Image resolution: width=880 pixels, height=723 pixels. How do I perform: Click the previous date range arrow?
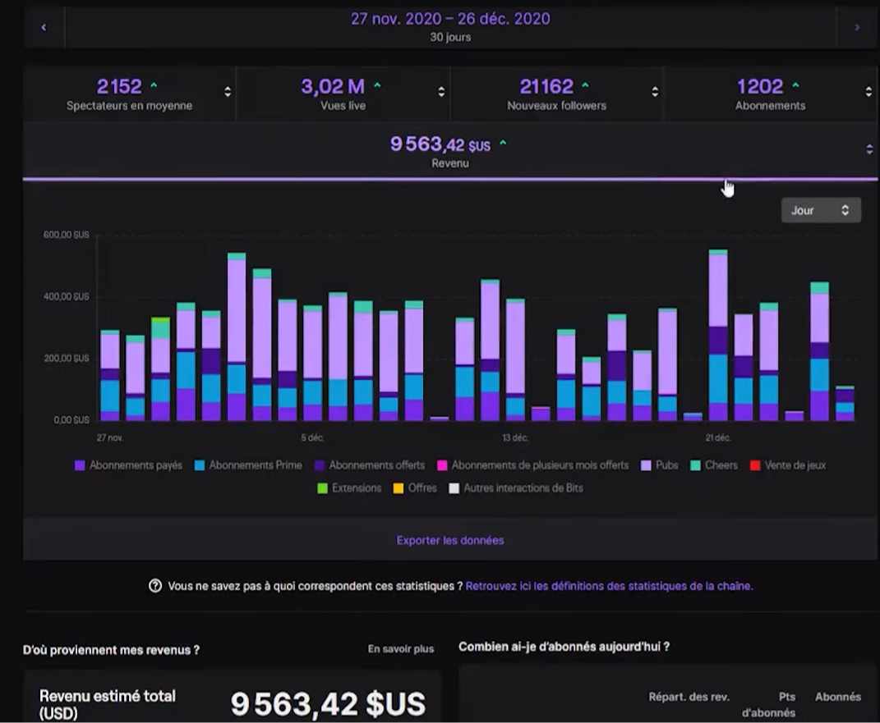tap(44, 27)
